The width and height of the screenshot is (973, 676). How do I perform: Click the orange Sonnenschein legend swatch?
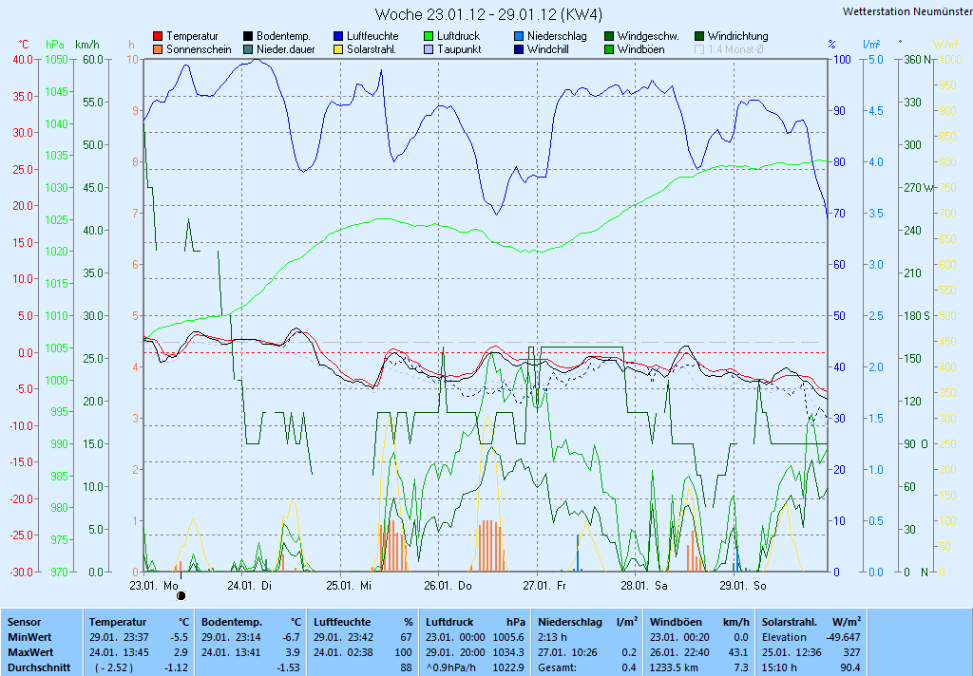coord(158,49)
